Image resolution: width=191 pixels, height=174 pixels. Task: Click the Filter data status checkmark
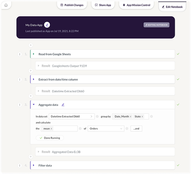pyautogui.click(x=178, y=165)
